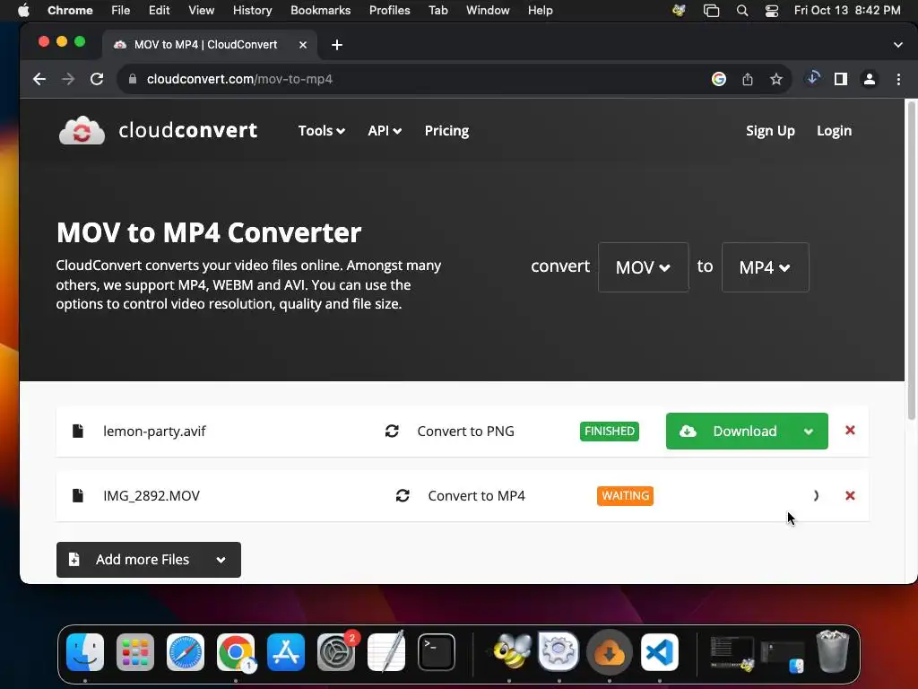Change Convert to PNG output format
Viewport: 918px width, 689px height.
click(465, 432)
